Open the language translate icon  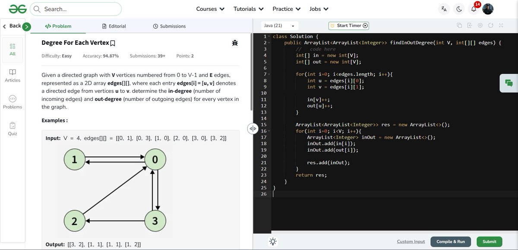(x=444, y=9)
